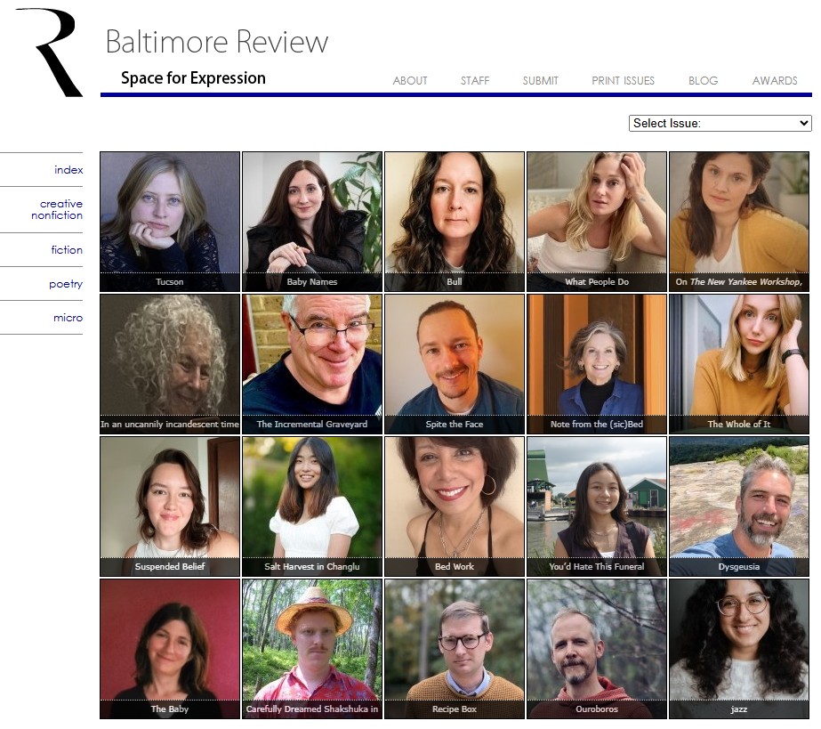Open the poetry category

point(66,284)
